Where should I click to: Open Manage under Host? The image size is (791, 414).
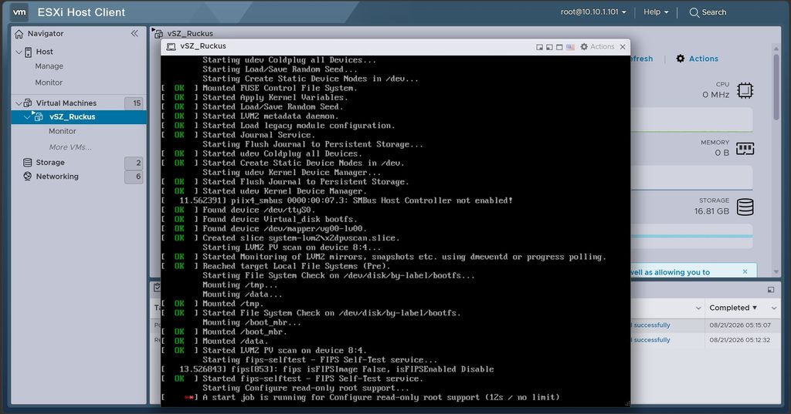[49, 66]
